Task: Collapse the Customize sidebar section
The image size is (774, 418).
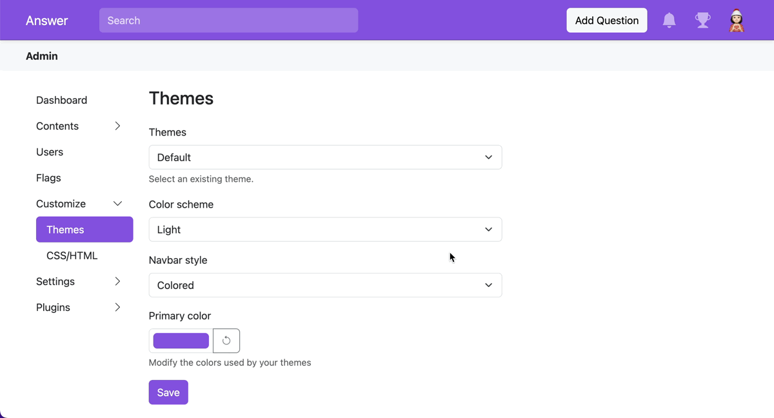Action: pyautogui.click(x=117, y=204)
